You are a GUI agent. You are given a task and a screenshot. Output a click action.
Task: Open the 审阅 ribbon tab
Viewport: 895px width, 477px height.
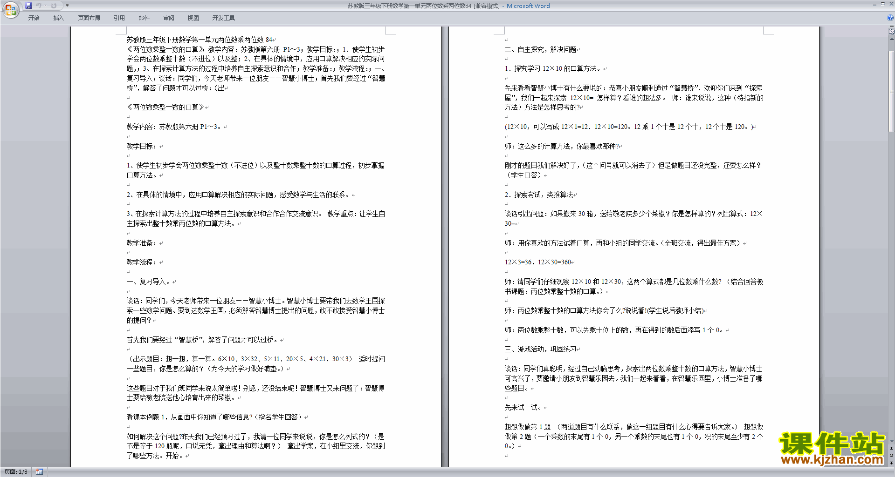(169, 18)
